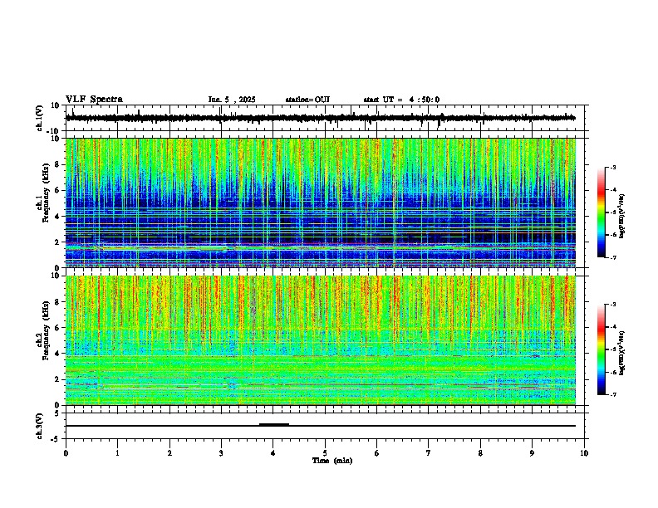Click the '-7' label on ch.1 colorbar
The height and width of the screenshot is (508, 658).
tap(613, 257)
